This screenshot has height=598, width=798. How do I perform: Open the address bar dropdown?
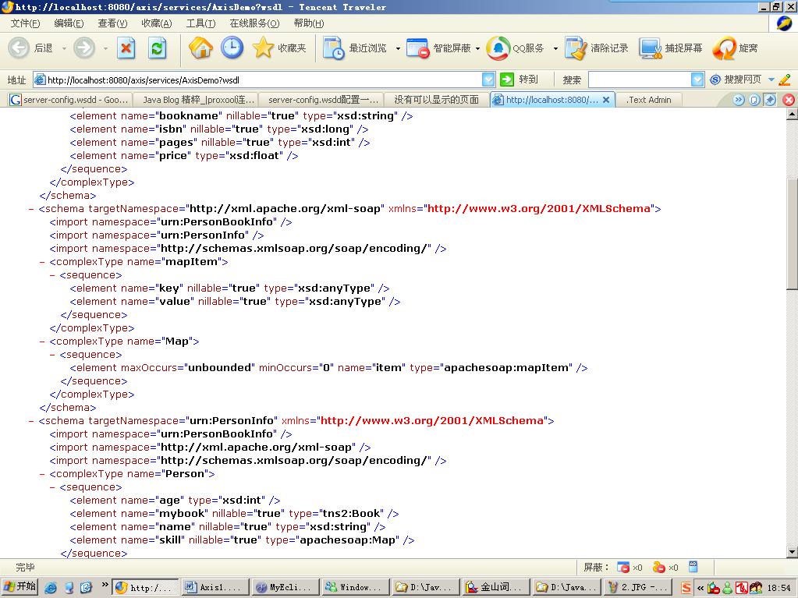tap(488, 80)
